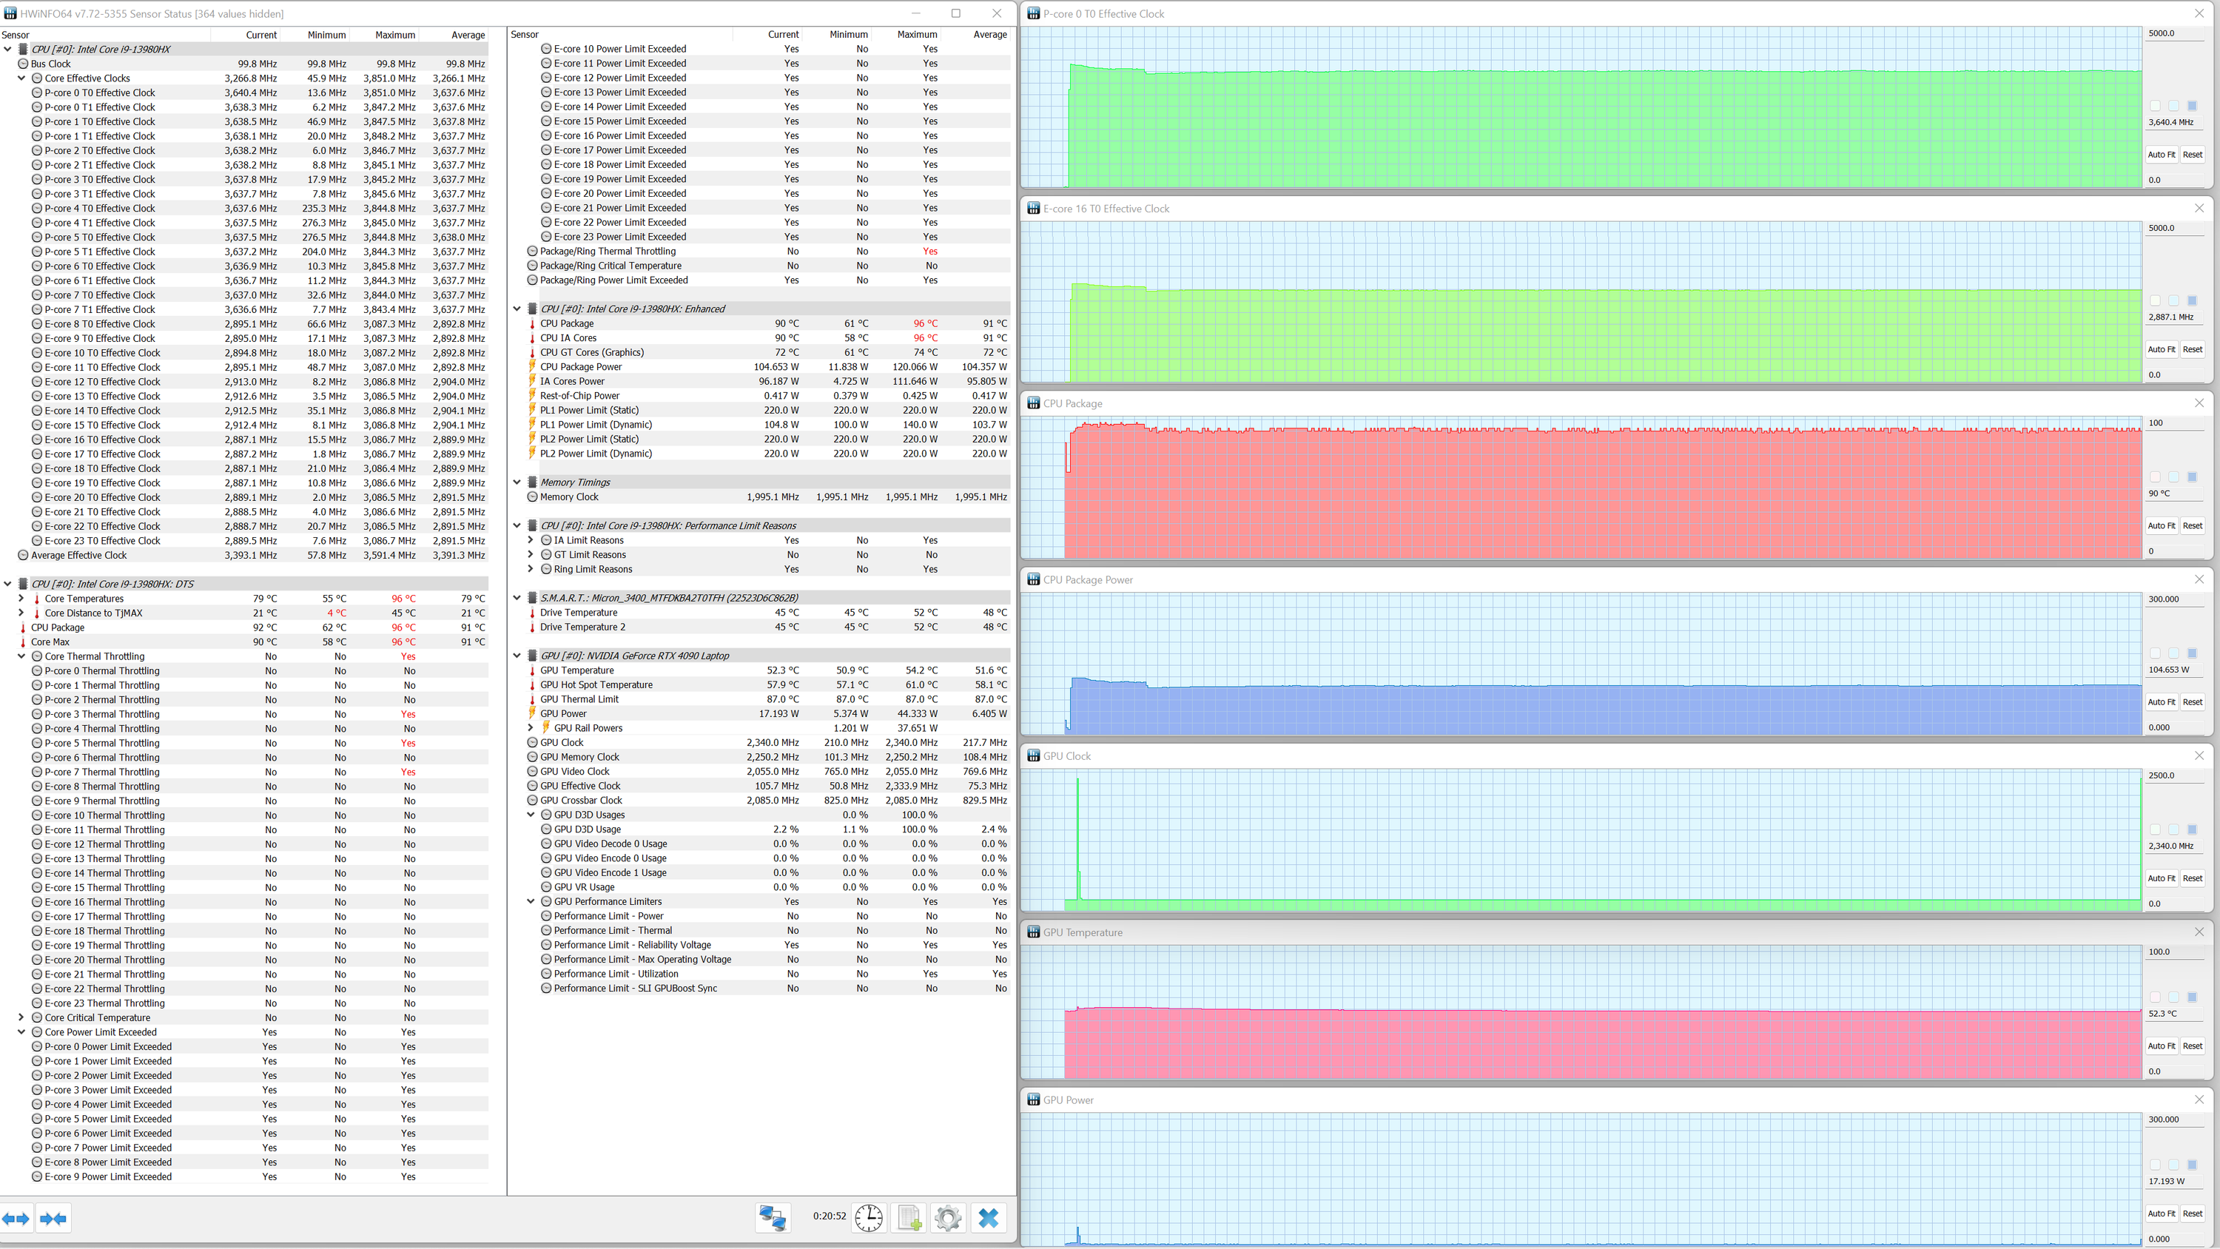
Task: Start logging with the sheet-plus icon
Action: pos(908,1217)
